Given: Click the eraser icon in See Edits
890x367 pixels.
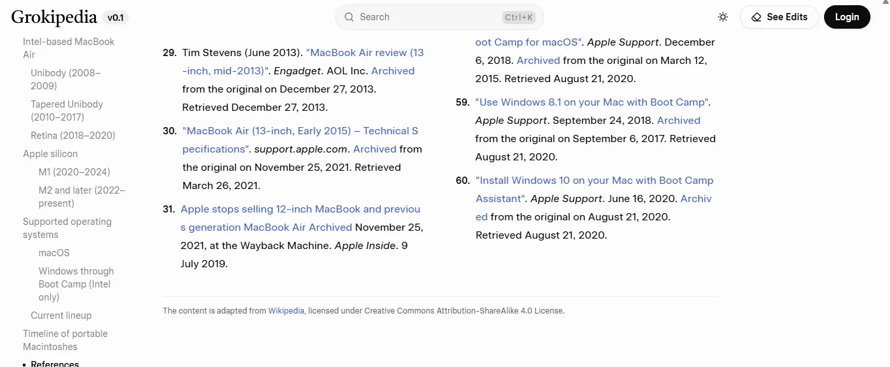Looking at the screenshot, I should click(x=756, y=17).
